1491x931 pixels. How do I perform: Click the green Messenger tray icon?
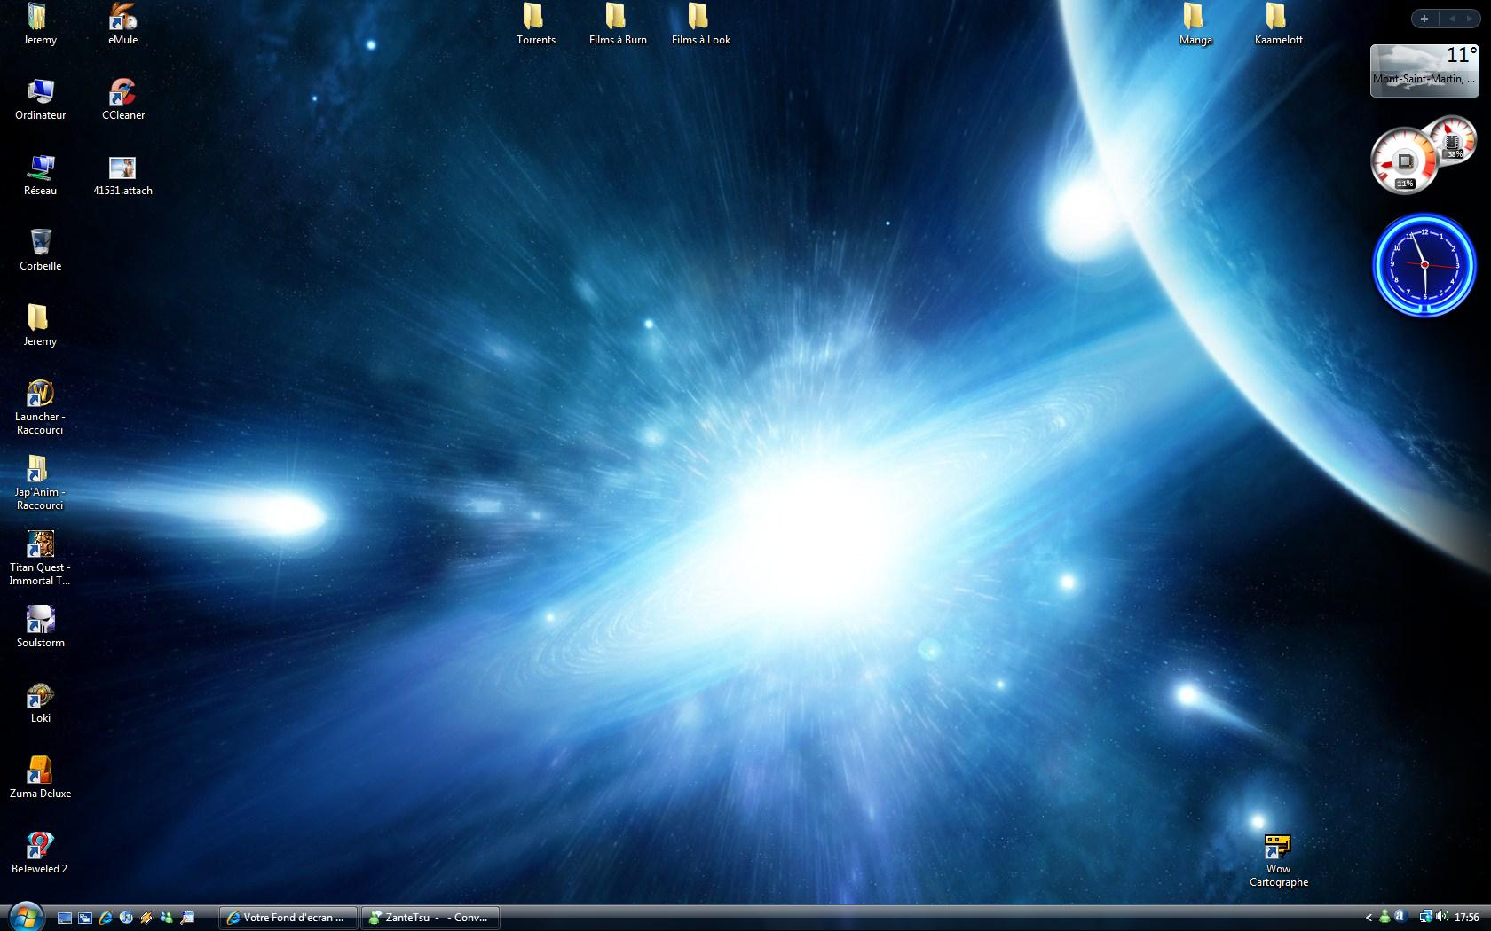(x=1384, y=917)
